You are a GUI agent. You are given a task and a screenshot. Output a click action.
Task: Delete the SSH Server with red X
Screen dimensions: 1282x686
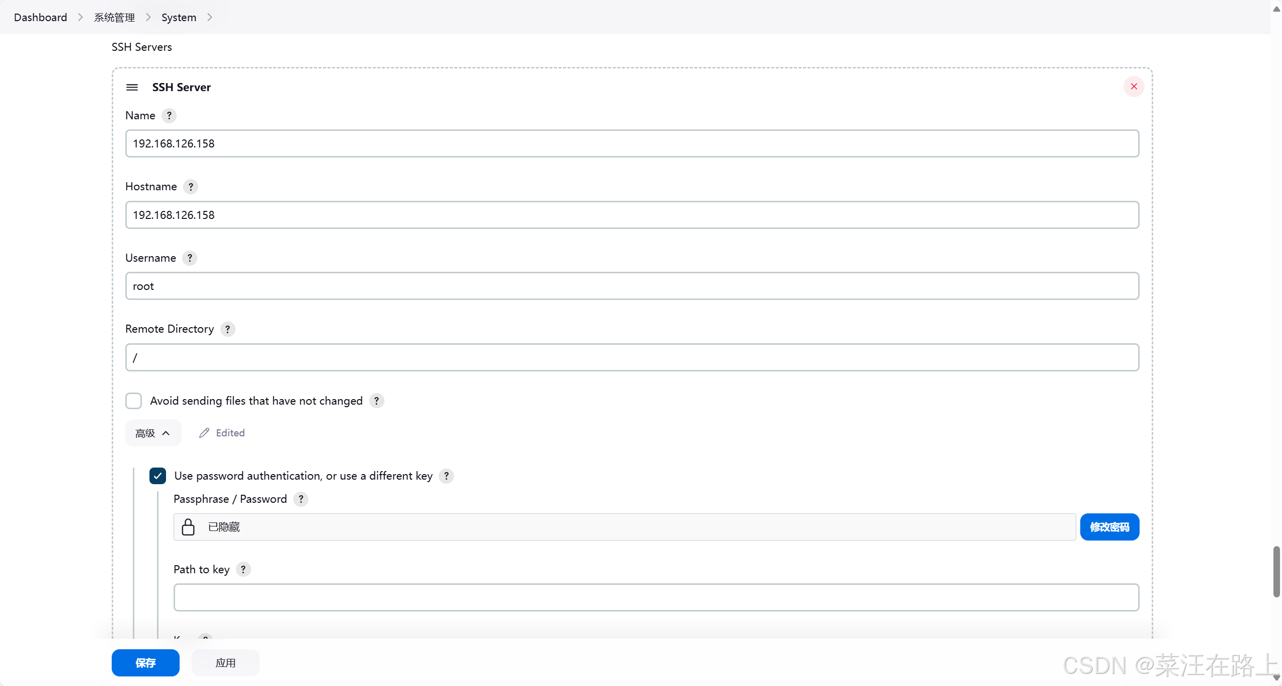1134,87
